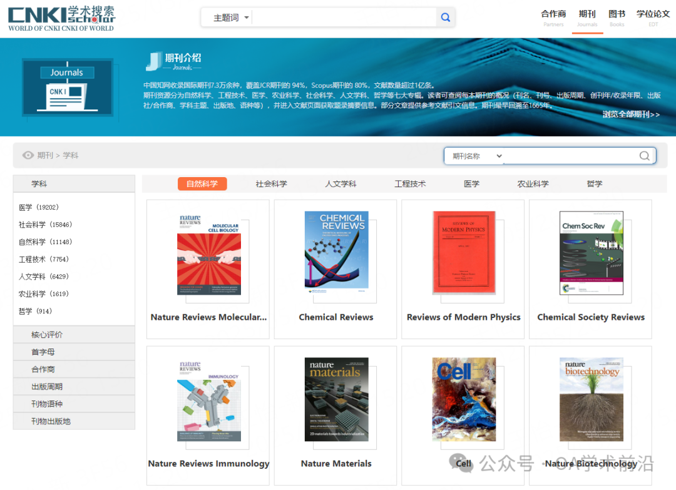Click the main search text field

click(344, 18)
